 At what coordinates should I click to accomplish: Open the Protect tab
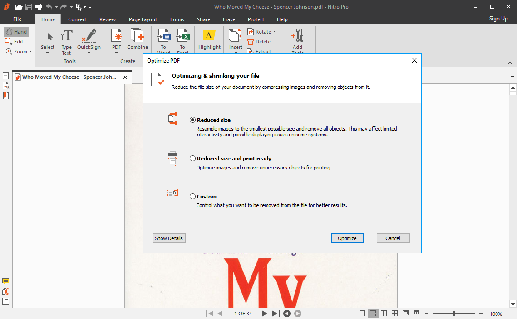click(x=256, y=19)
